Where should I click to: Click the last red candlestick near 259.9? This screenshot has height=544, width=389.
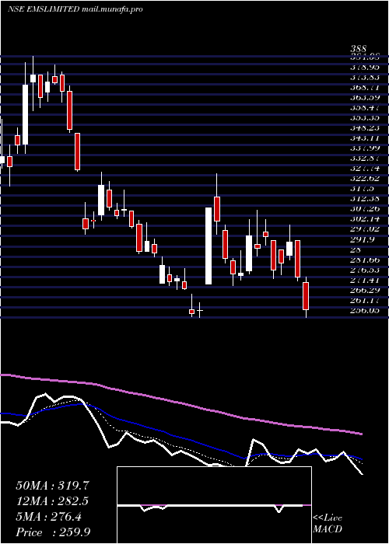(x=306, y=296)
